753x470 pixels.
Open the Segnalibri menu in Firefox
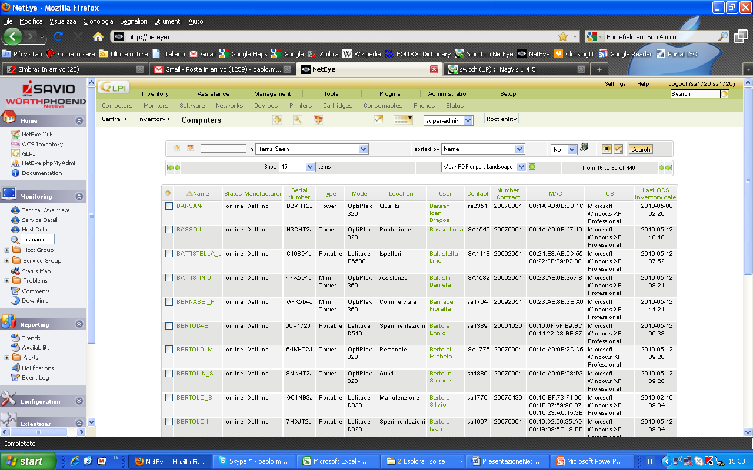coord(134,21)
